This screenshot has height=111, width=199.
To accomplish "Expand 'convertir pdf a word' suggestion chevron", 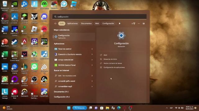I will tap(92, 81).
